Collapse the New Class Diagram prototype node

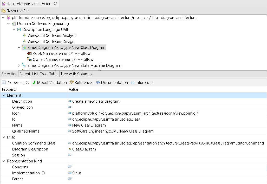coord(19,48)
